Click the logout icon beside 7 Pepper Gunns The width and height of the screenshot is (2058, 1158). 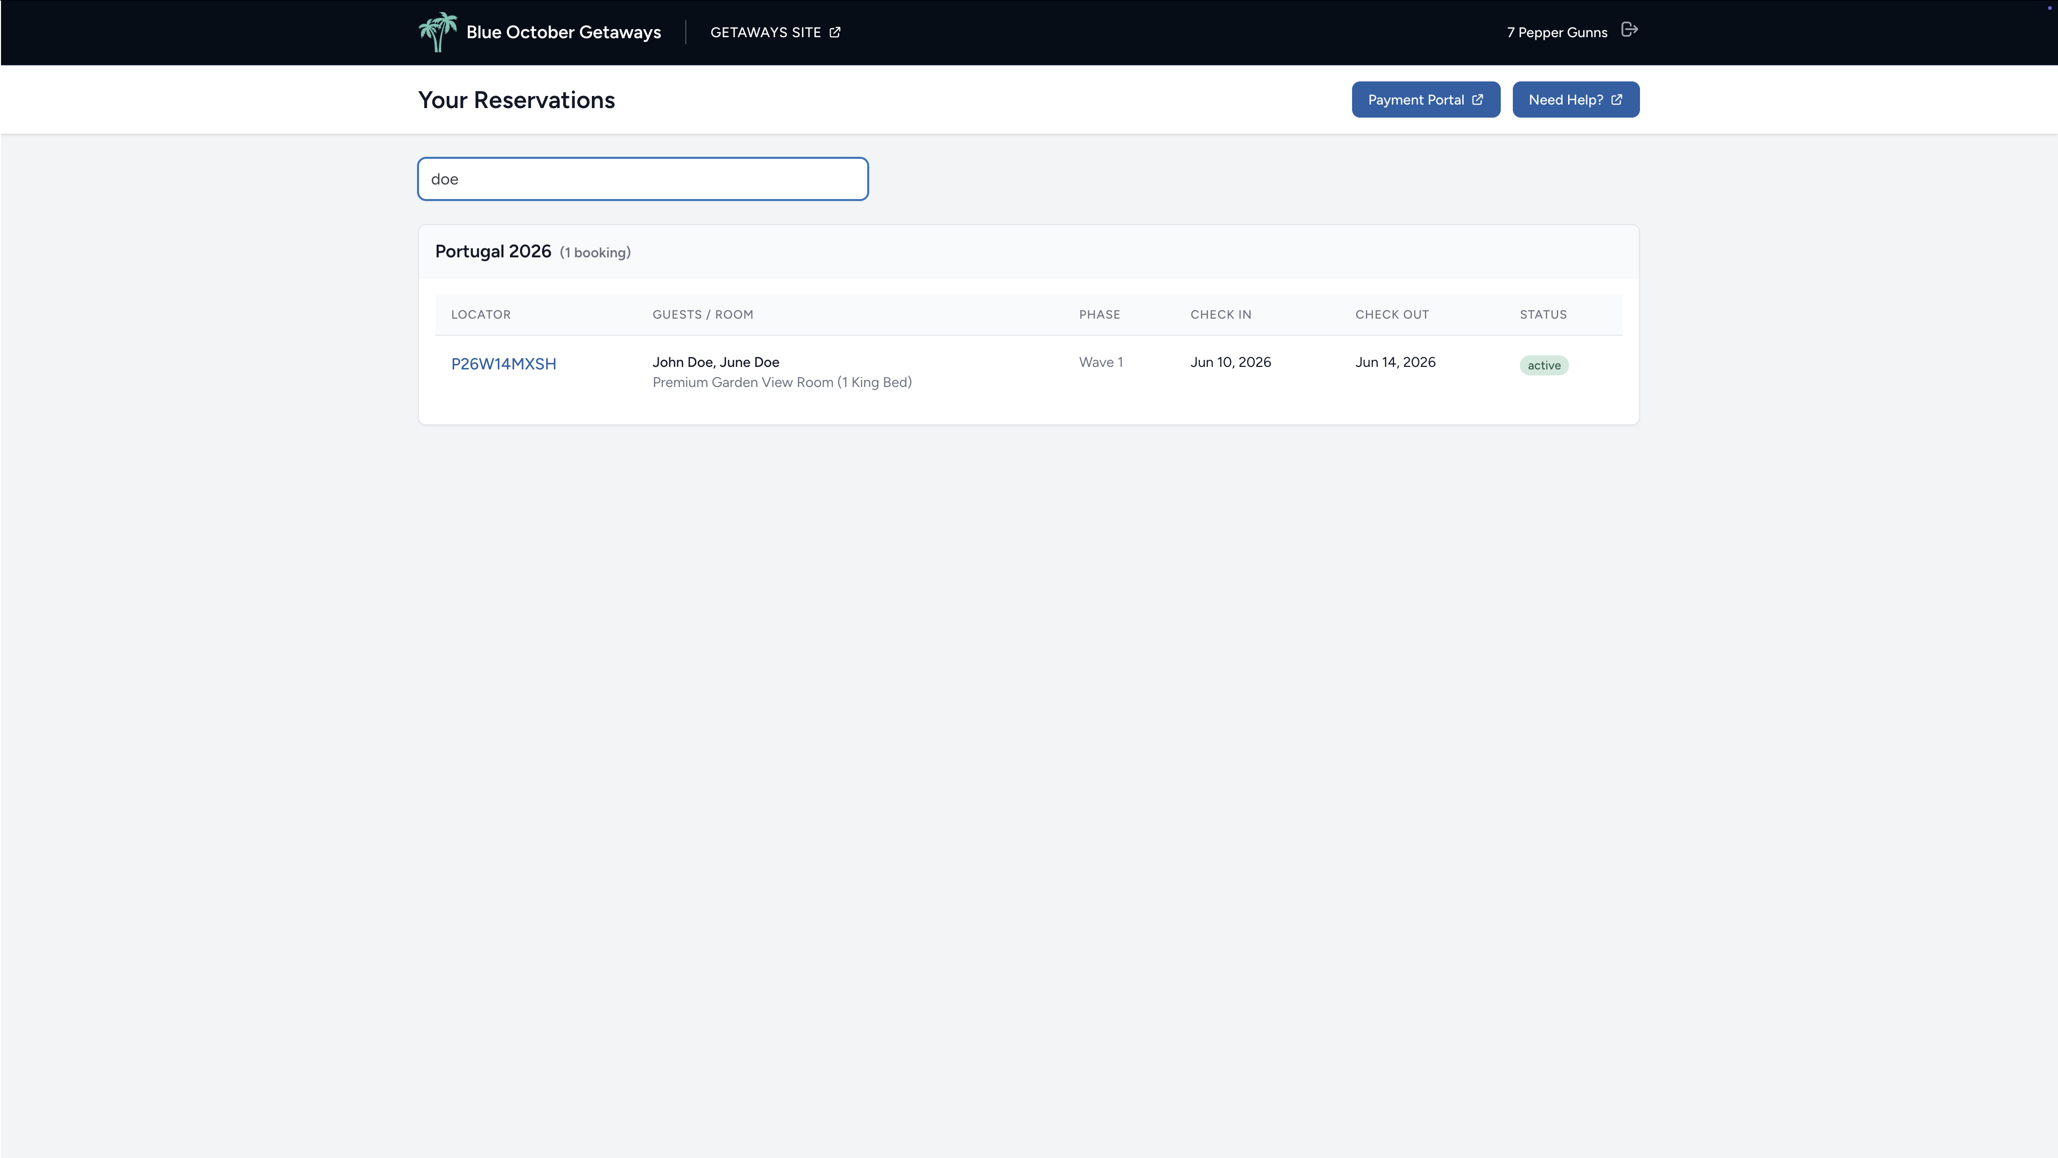[1630, 30]
